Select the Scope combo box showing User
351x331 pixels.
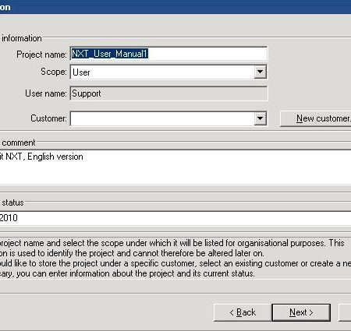tap(168, 72)
